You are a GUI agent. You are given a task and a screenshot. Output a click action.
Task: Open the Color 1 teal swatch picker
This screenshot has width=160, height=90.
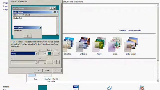coord(50,53)
